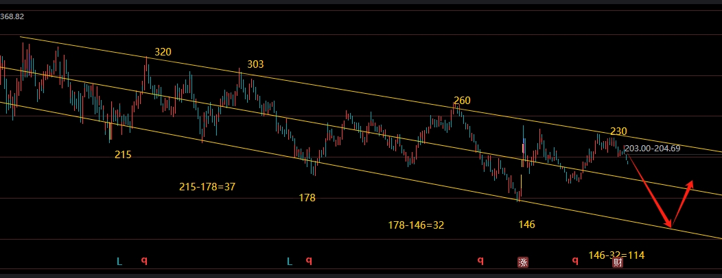The height and width of the screenshot is (278, 722).
Task: Click the red 涨 event marker
Action: point(522,262)
